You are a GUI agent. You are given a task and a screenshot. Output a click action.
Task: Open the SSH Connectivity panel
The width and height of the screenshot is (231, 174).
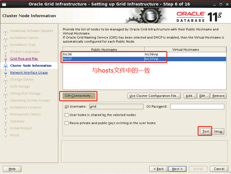(79, 96)
